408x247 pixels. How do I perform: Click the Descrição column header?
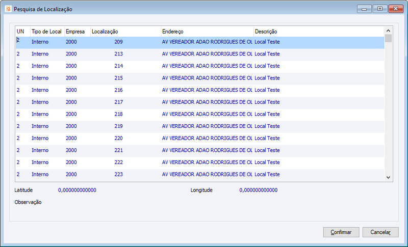(x=318, y=32)
